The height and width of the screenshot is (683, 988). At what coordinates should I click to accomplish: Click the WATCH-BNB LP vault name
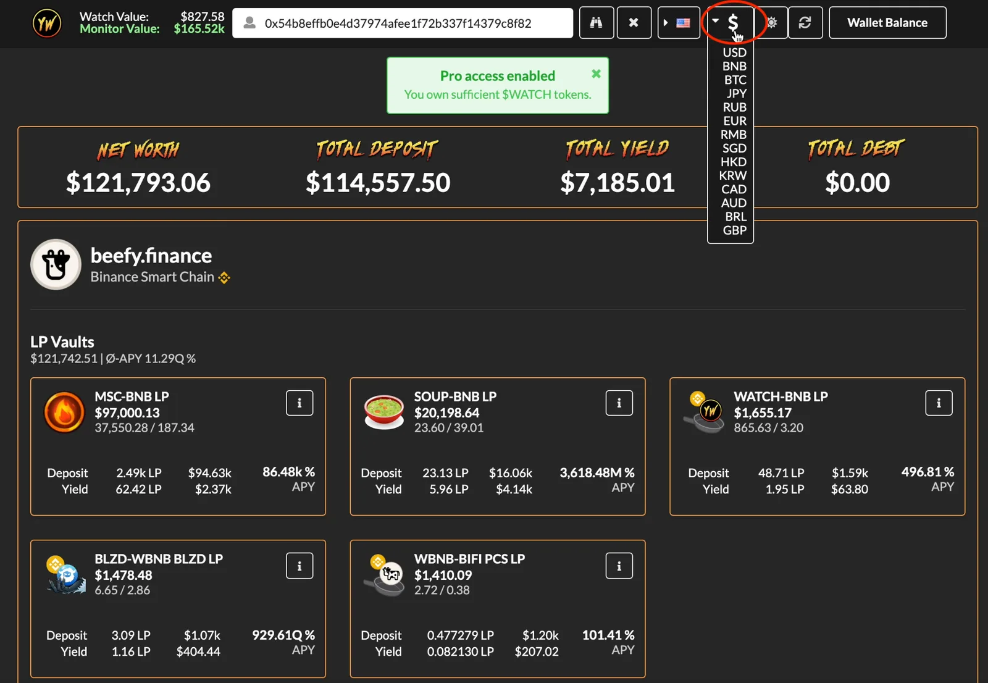pos(781,396)
